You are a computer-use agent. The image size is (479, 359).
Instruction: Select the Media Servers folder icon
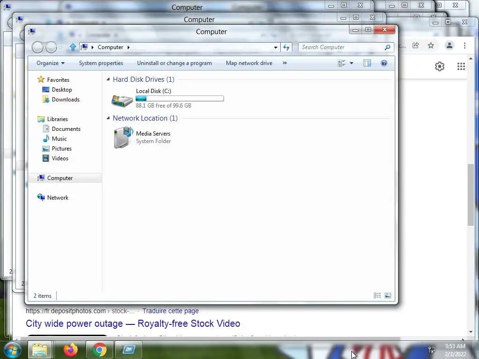click(x=123, y=137)
